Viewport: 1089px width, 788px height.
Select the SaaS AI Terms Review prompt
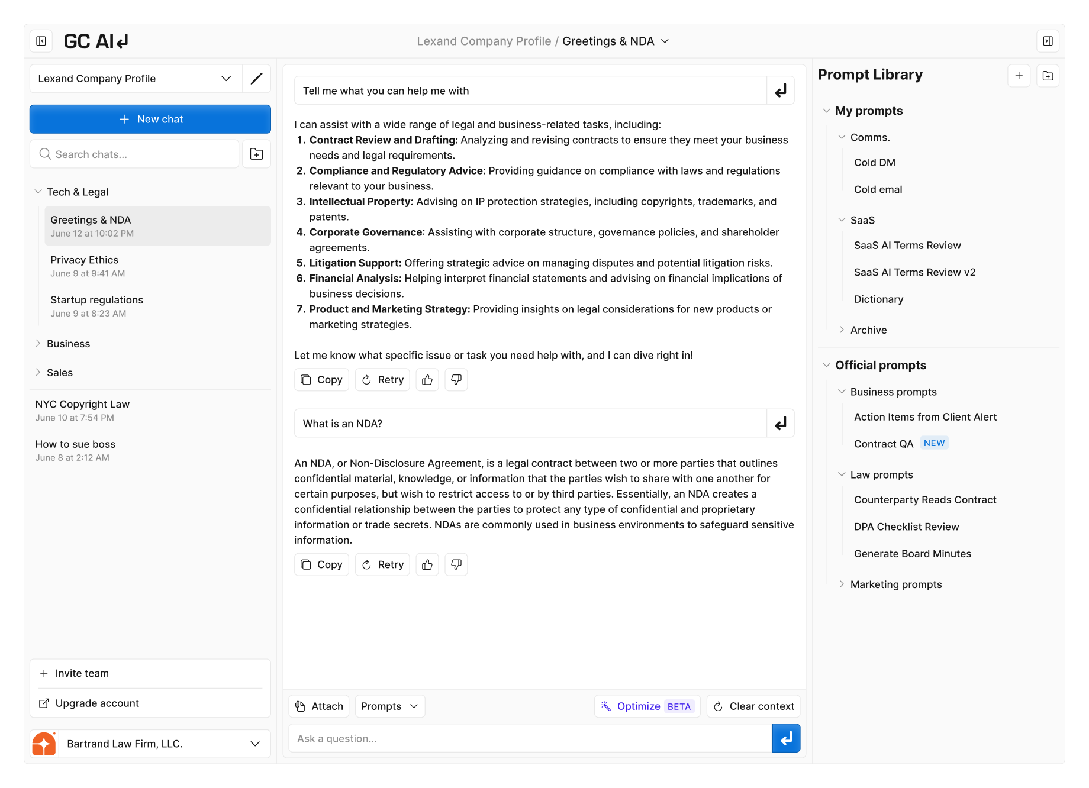pos(907,246)
